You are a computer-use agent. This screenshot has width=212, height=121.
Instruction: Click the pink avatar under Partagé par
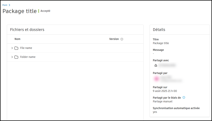[156, 79]
